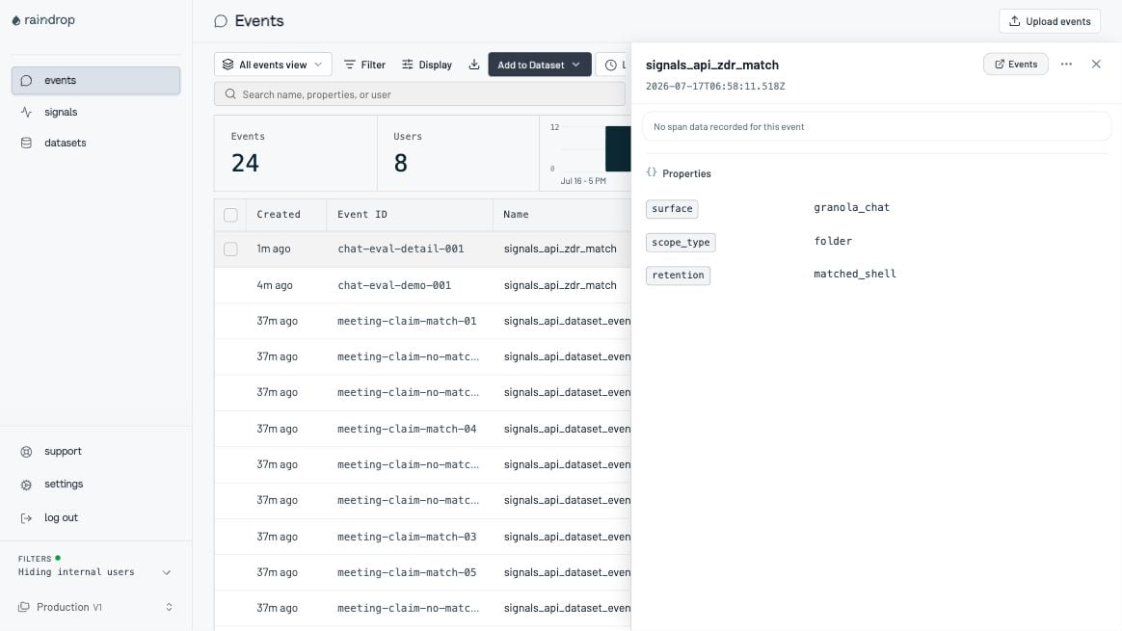Click the magnifier icon in search bar
Image resolution: width=1122 pixels, height=631 pixels.
(230, 93)
